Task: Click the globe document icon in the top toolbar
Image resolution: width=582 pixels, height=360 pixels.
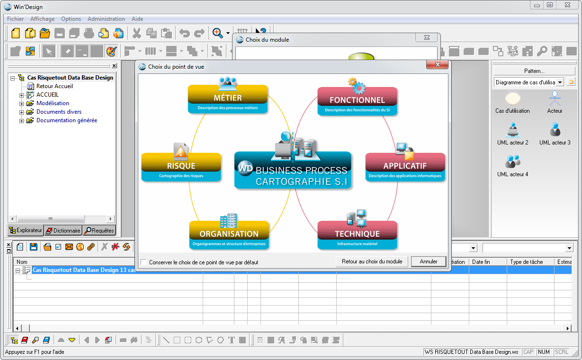Action: [x=118, y=33]
